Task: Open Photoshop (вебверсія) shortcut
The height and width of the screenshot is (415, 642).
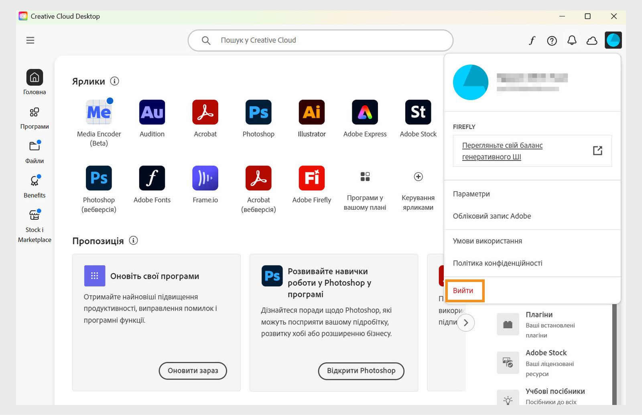Action: tap(99, 189)
